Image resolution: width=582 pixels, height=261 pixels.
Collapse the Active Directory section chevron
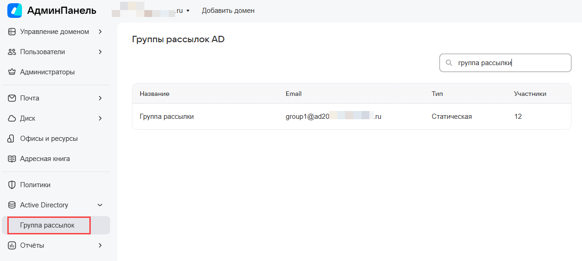[100, 205]
